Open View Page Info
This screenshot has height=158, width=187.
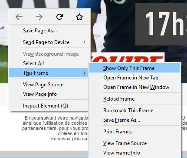pos(49,94)
